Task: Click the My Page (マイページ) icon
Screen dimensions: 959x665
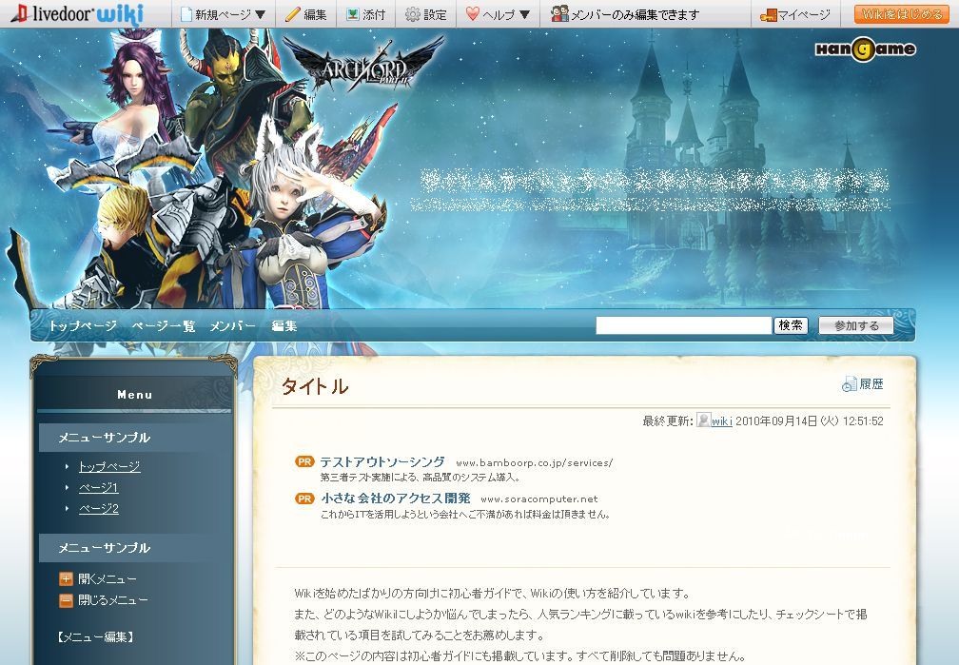Action: pyautogui.click(x=769, y=14)
